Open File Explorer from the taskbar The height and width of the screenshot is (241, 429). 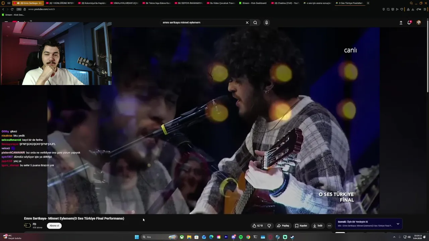189,237
